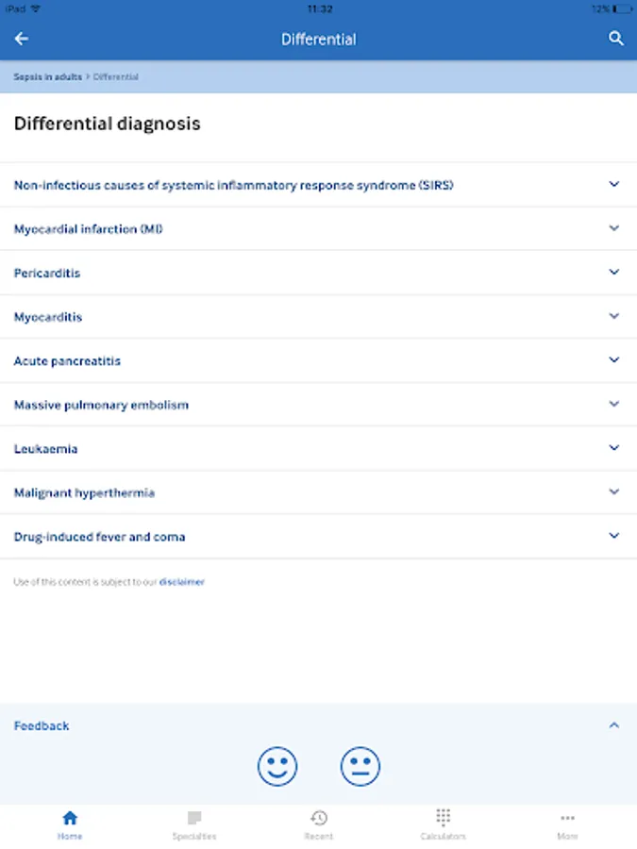Expand the Pericarditis chevron
The width and height of the screenshot is (637, 849).
point(613,273)
